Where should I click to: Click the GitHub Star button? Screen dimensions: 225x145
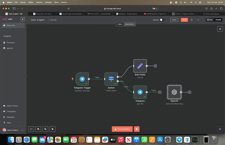(210, 20)
